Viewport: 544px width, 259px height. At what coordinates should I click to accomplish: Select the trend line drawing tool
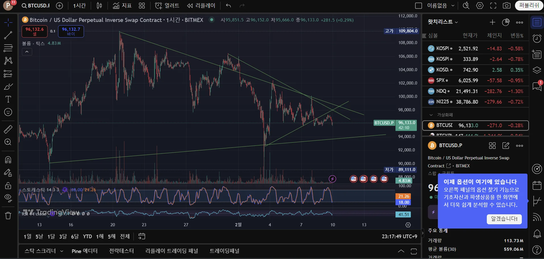[x=8, y=35]
